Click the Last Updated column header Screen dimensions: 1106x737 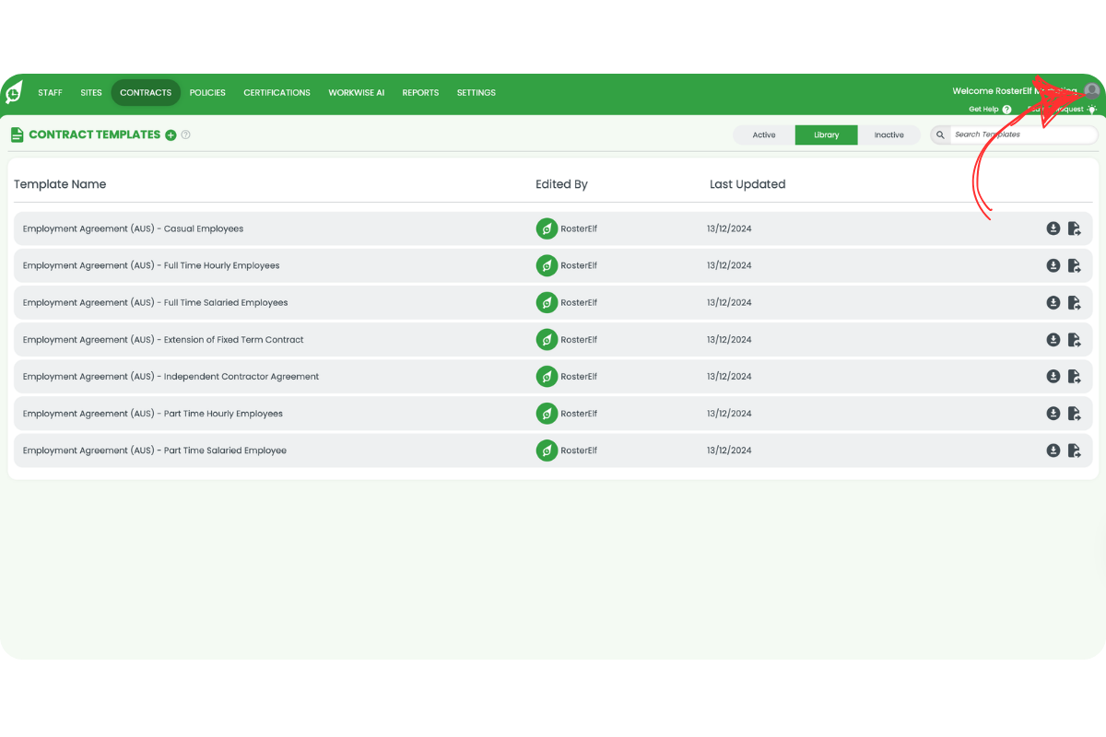click(747, 184)
